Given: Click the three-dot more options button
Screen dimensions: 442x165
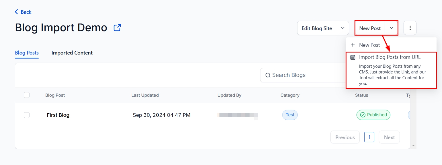Looking at the screenshot, I should (x=410, y=28).
